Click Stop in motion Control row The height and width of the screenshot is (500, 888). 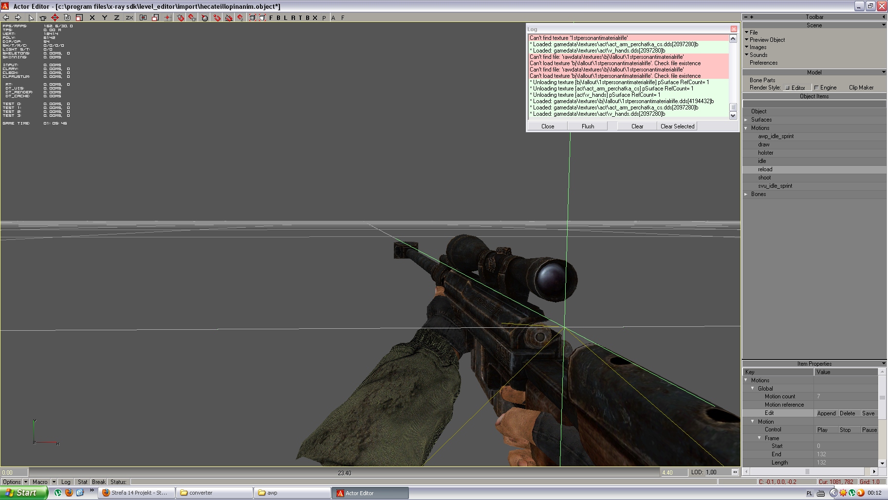845,430
